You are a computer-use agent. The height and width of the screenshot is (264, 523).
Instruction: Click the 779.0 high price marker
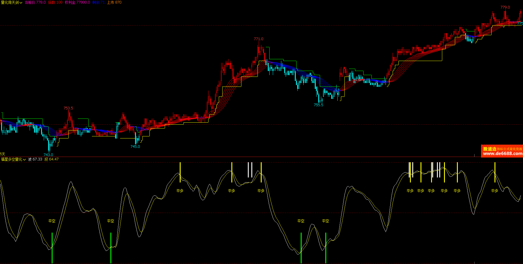coord(505,7)
